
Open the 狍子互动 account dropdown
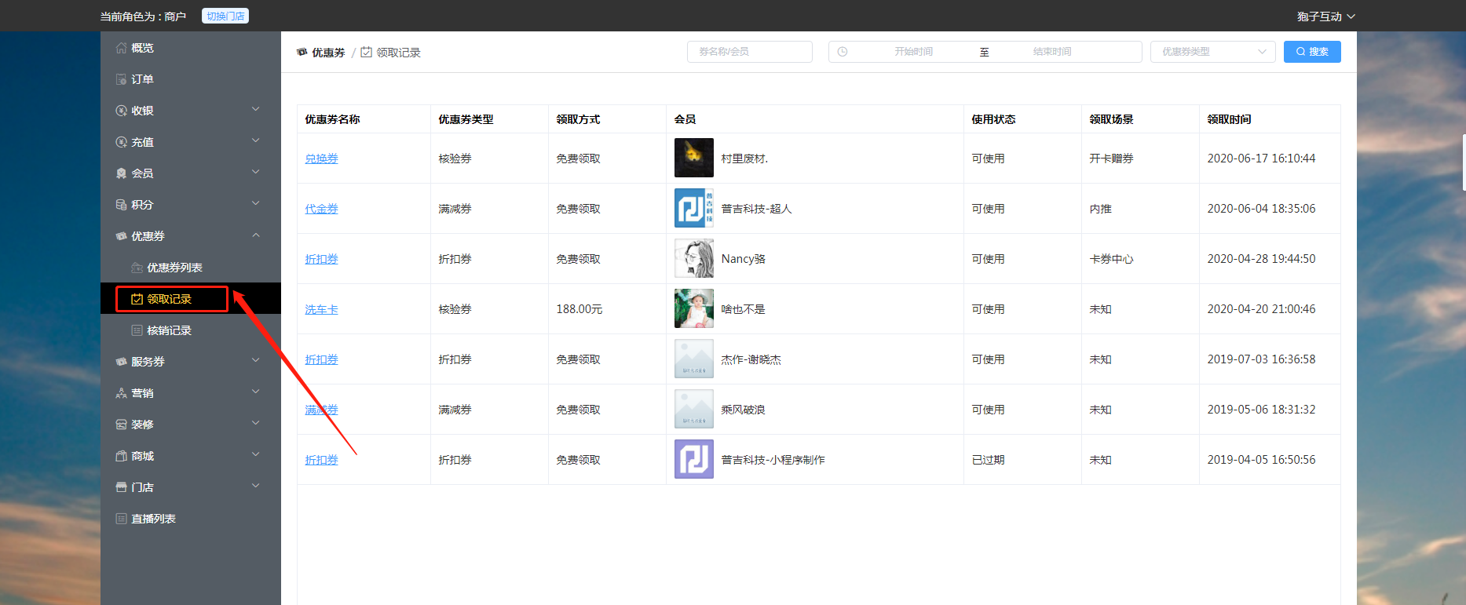coord(1326,16)
